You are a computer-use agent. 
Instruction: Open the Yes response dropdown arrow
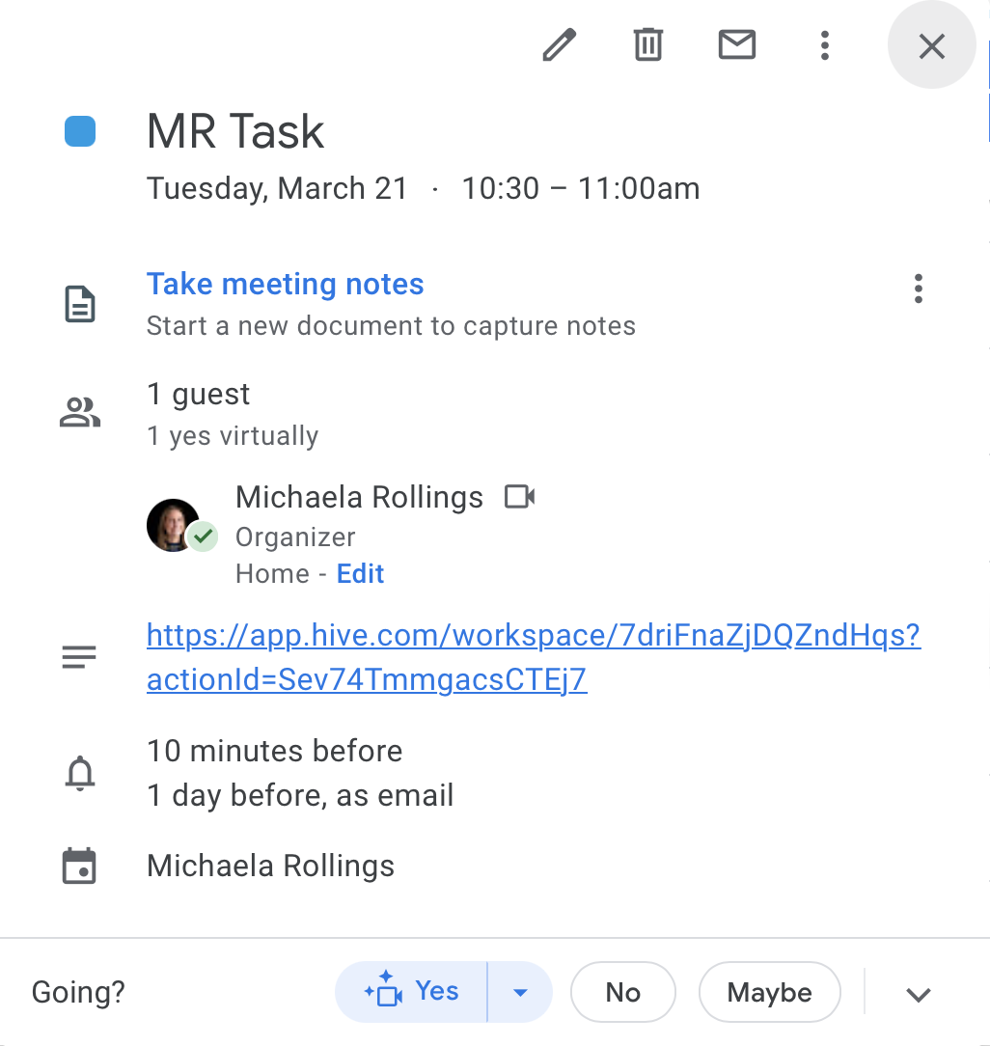[x=520, y=991]
